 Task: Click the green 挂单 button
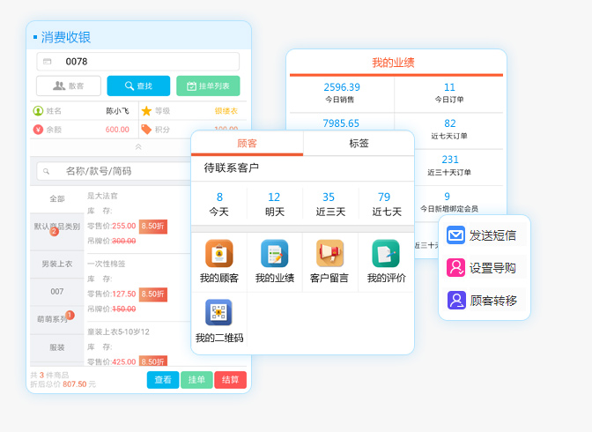tap(196, 380)
